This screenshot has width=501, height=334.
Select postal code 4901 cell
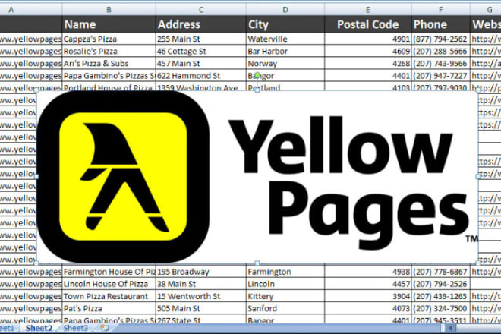coord(367,39)
